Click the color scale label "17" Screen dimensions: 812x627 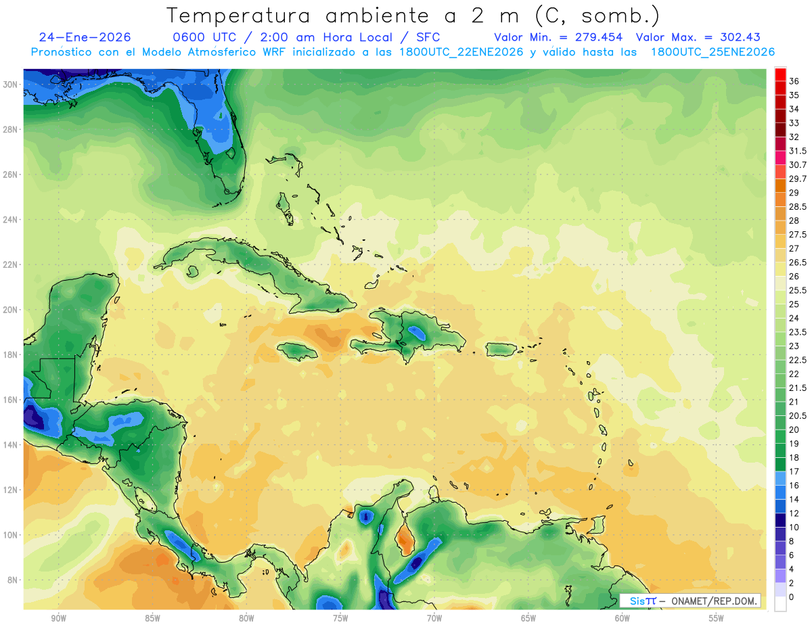(x=794, y=471)
